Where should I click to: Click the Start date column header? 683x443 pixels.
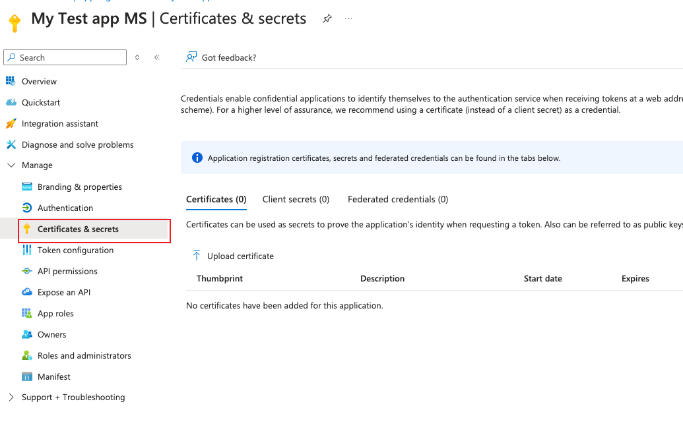542,278
